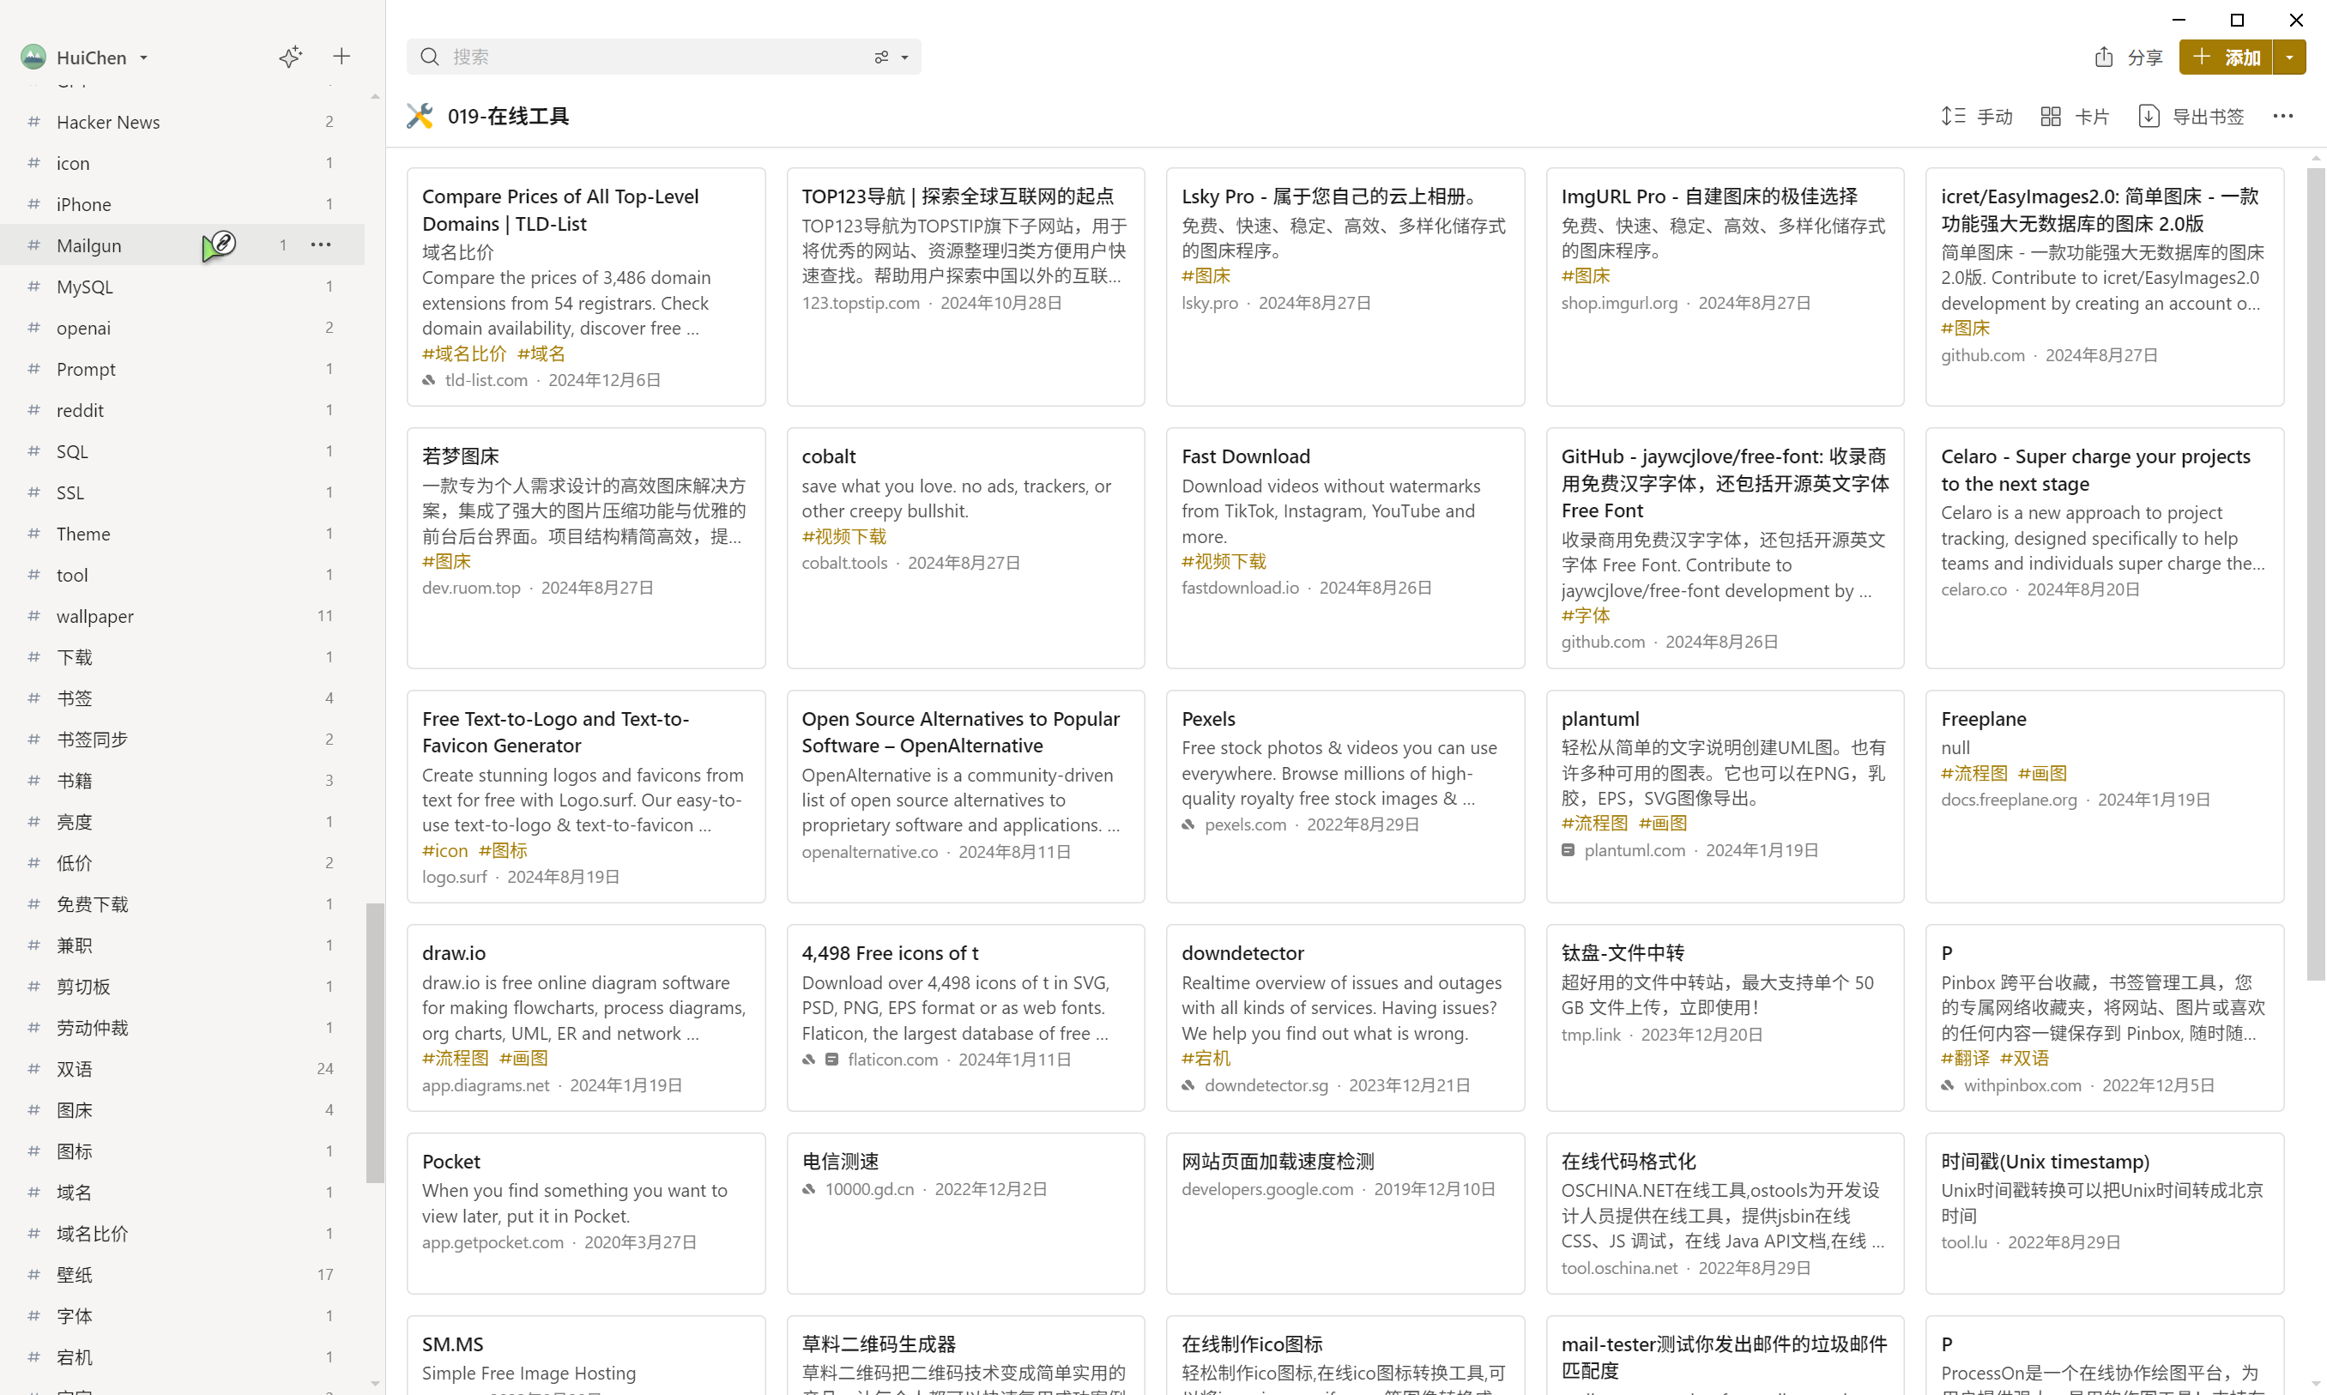Click #翻译 tag on Pinbox card

coord(1965,1058)
